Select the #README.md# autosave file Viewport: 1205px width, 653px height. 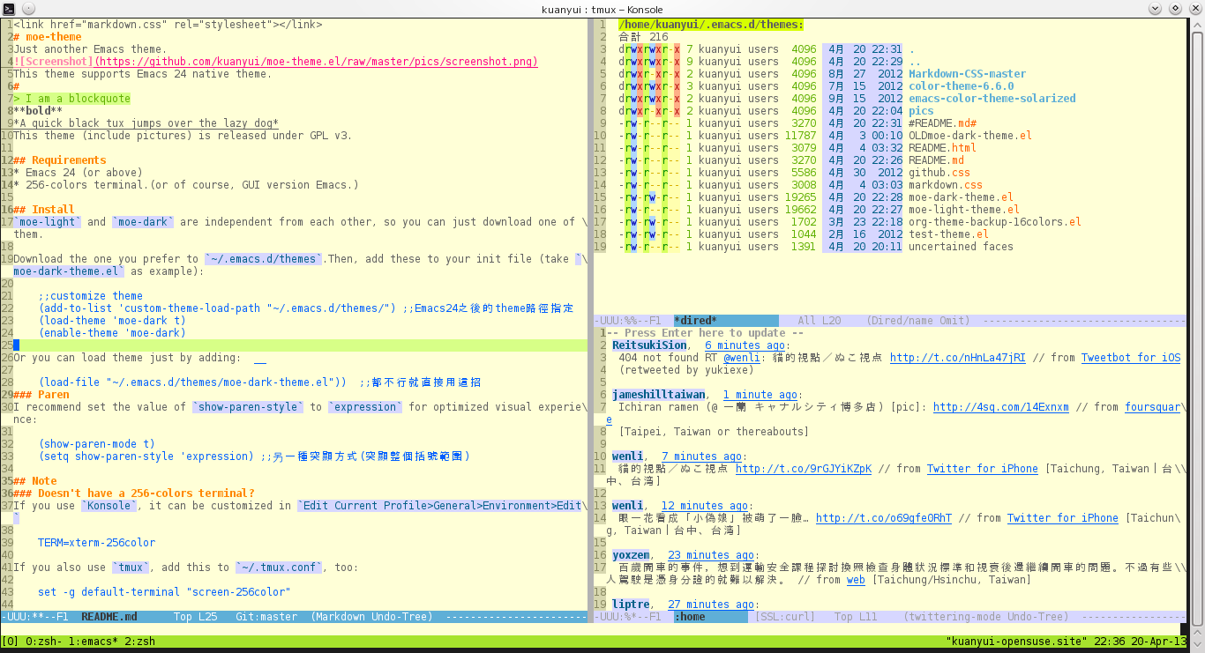coord(942,123)
